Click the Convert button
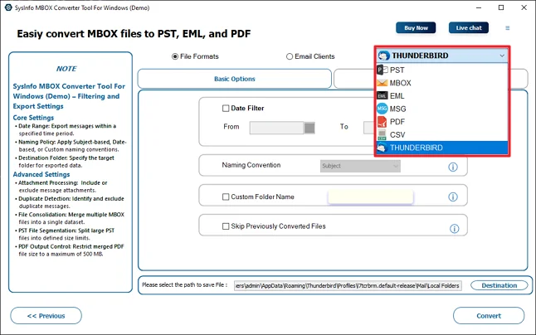536x335 pixels. [x=489, y=316]
